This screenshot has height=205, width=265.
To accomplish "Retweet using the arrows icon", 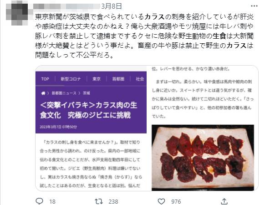I will [99, 201].
